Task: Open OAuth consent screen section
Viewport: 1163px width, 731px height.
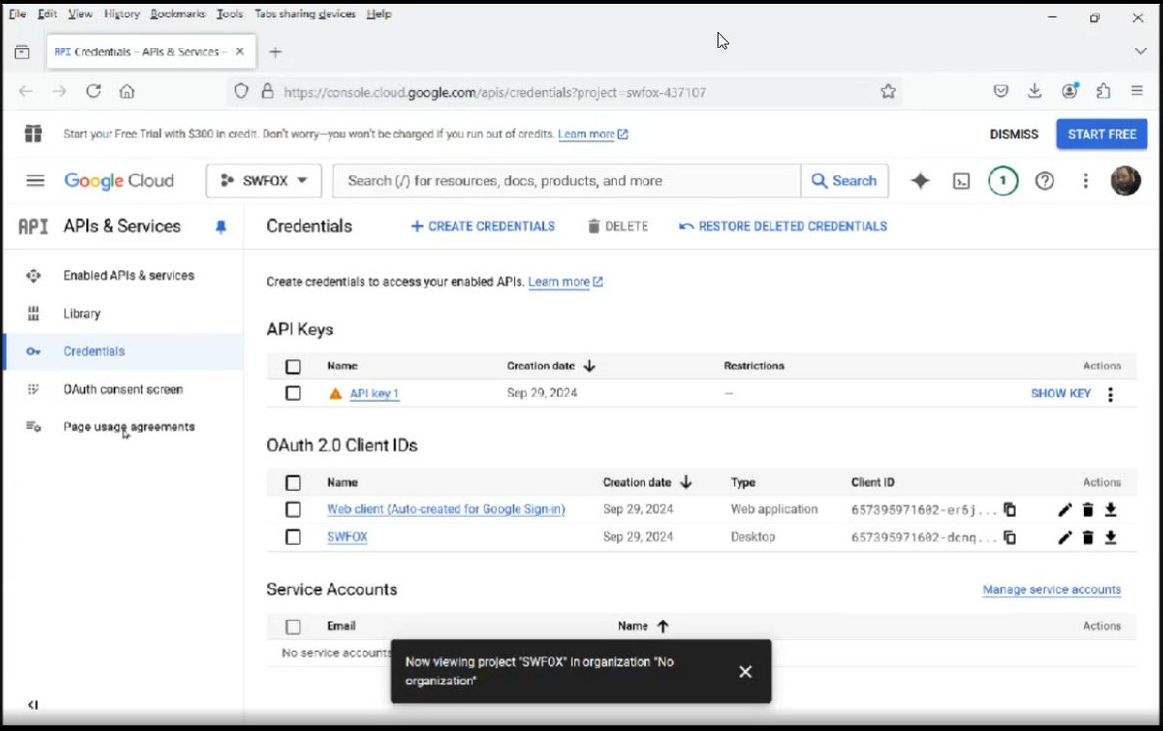Action: [x=123, y=389]
